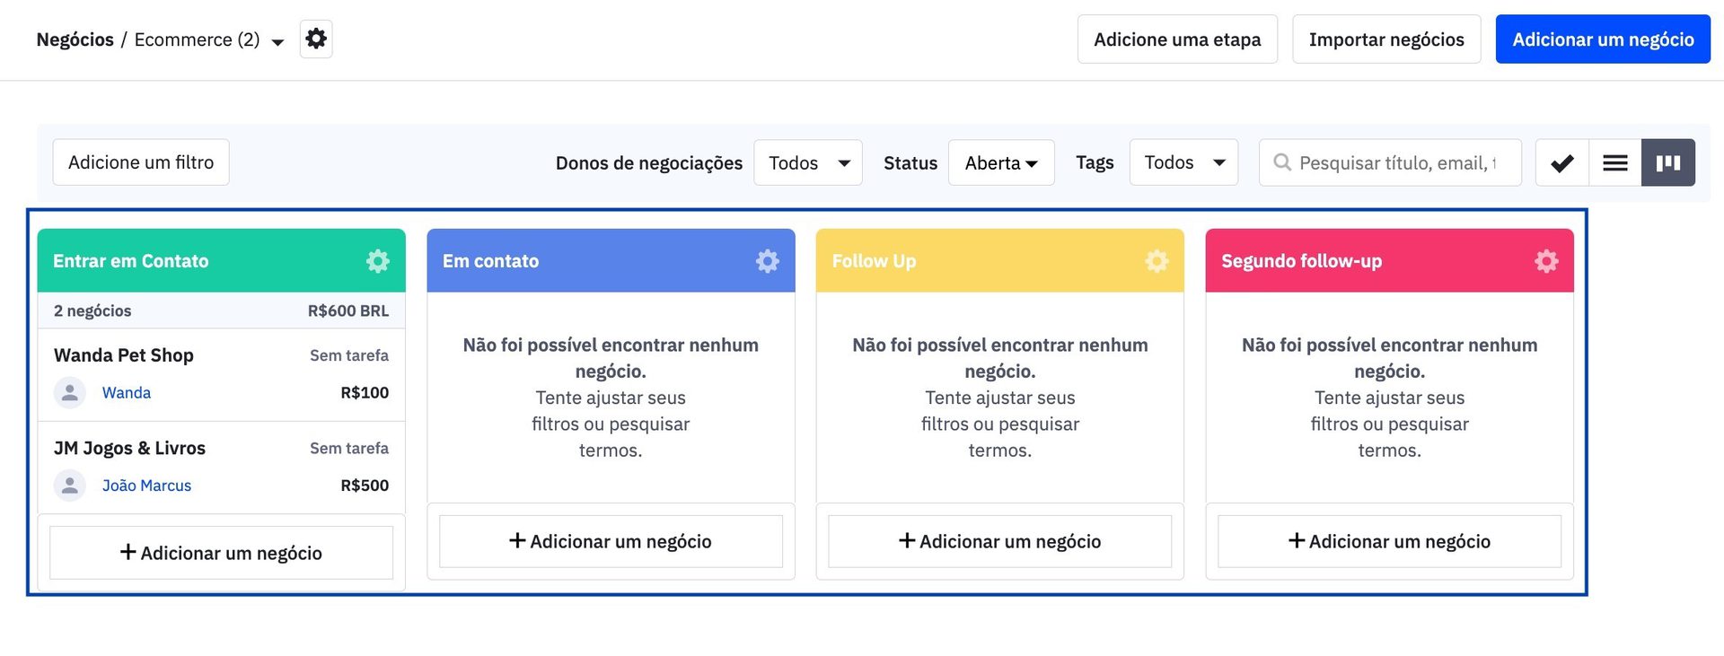Click Adicione uma etapa

pos(1176,39)
